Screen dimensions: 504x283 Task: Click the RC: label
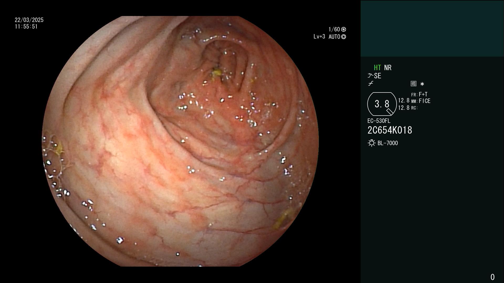point(414,108)
